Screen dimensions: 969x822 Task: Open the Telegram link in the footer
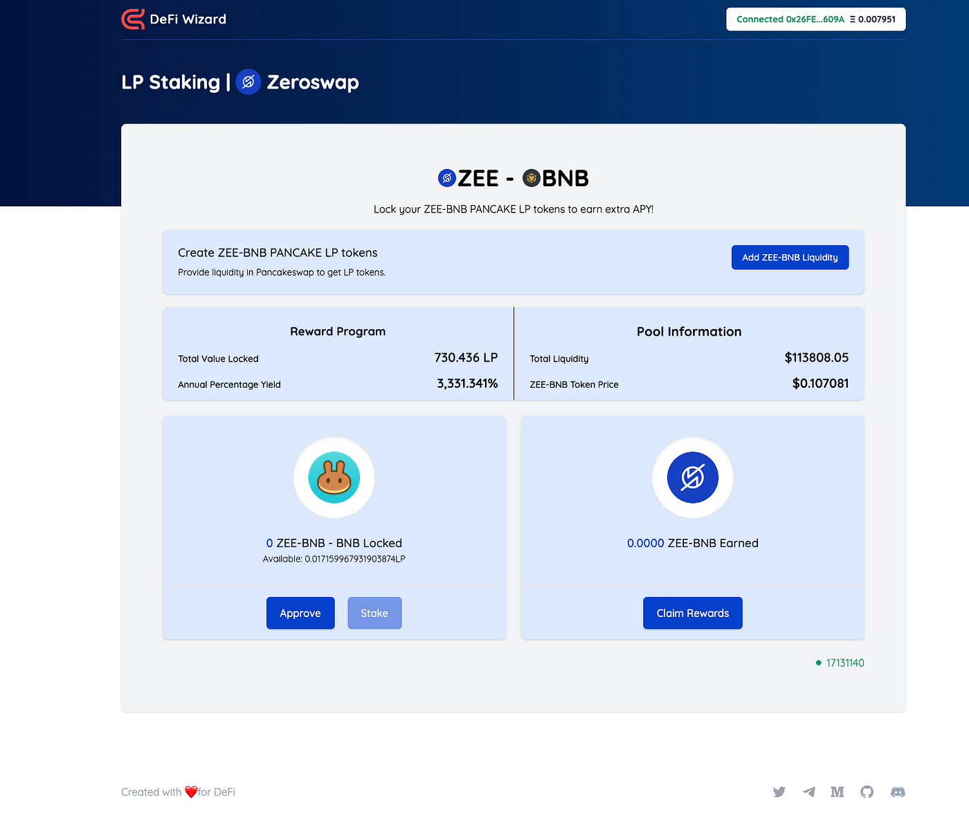coord(808,792)
